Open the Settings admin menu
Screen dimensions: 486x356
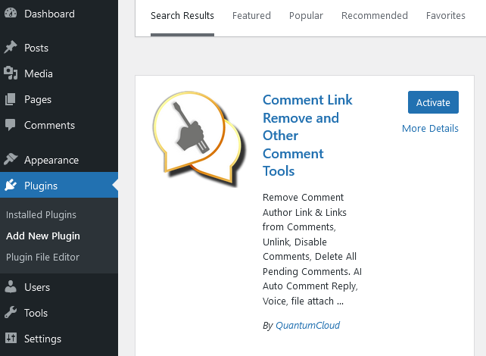point(43,339)
